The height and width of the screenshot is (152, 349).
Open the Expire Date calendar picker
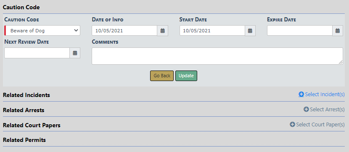coord(338,31)
